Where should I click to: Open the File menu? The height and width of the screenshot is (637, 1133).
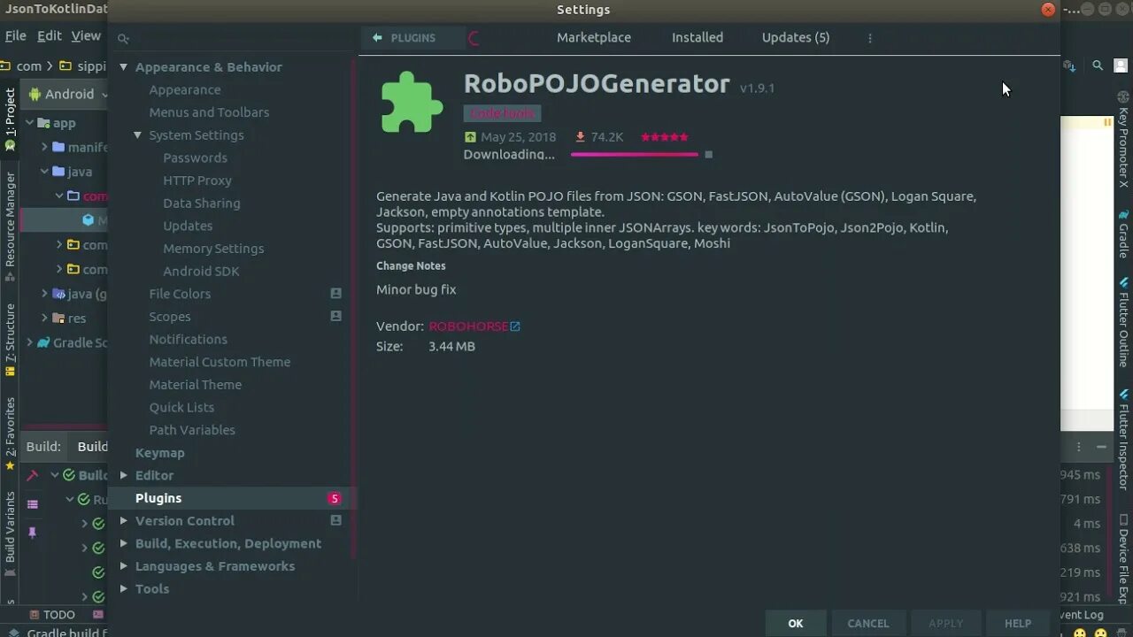point(16,36)
